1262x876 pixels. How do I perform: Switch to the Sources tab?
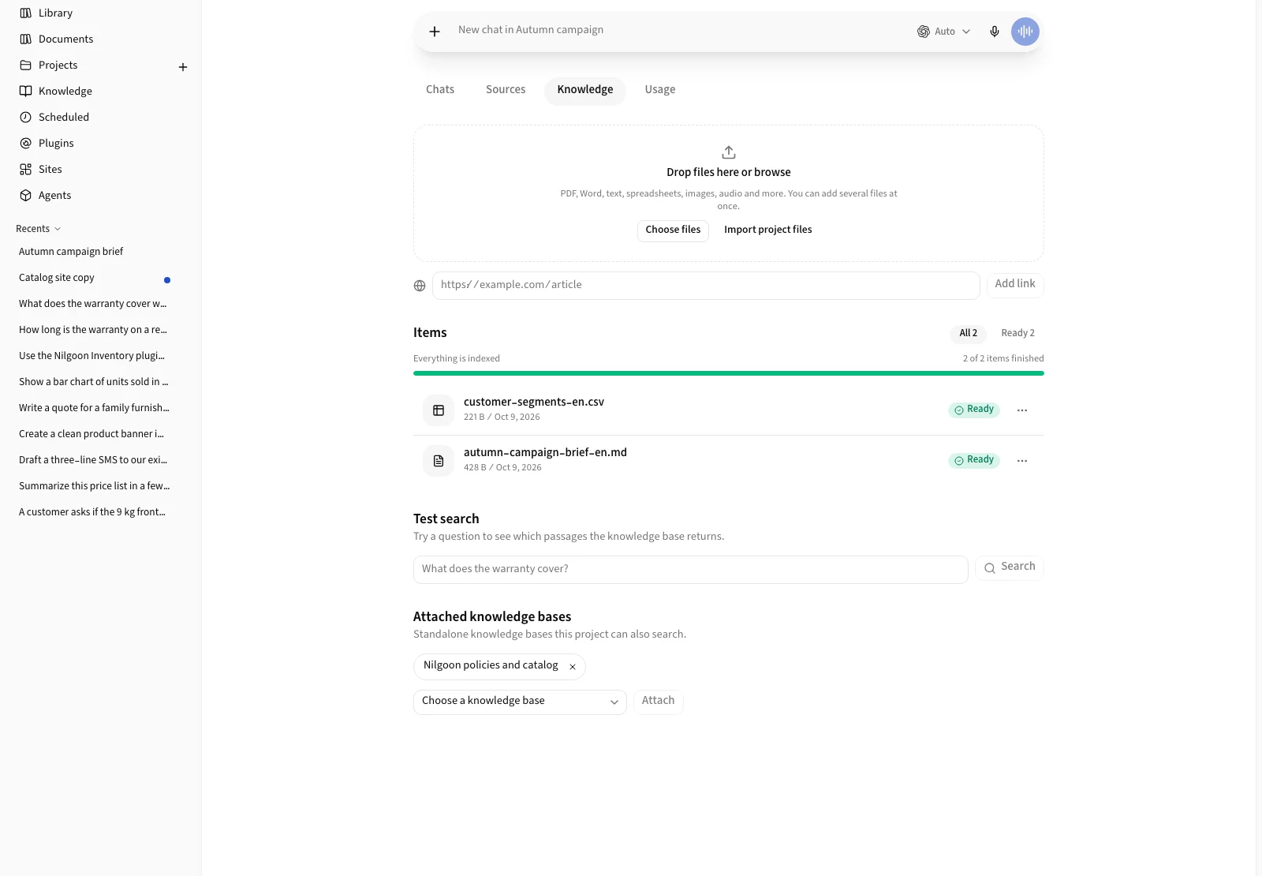[506, 89]
